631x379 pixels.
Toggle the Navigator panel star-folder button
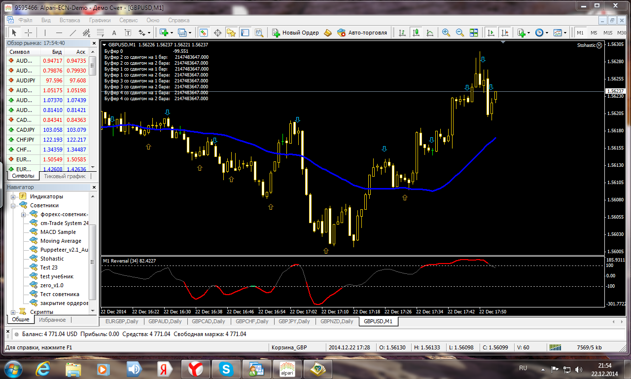pos(231,33)
